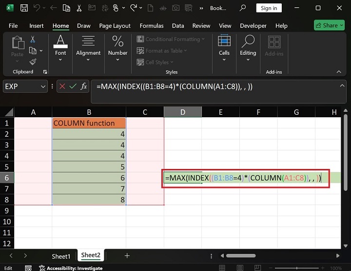Open the Draw tab
This screenshot has height=271, width=351.
coord(84,26)
